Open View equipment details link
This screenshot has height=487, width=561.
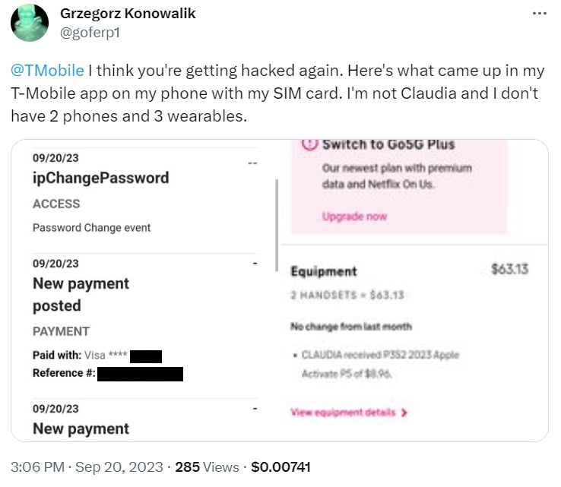point(343,413)
